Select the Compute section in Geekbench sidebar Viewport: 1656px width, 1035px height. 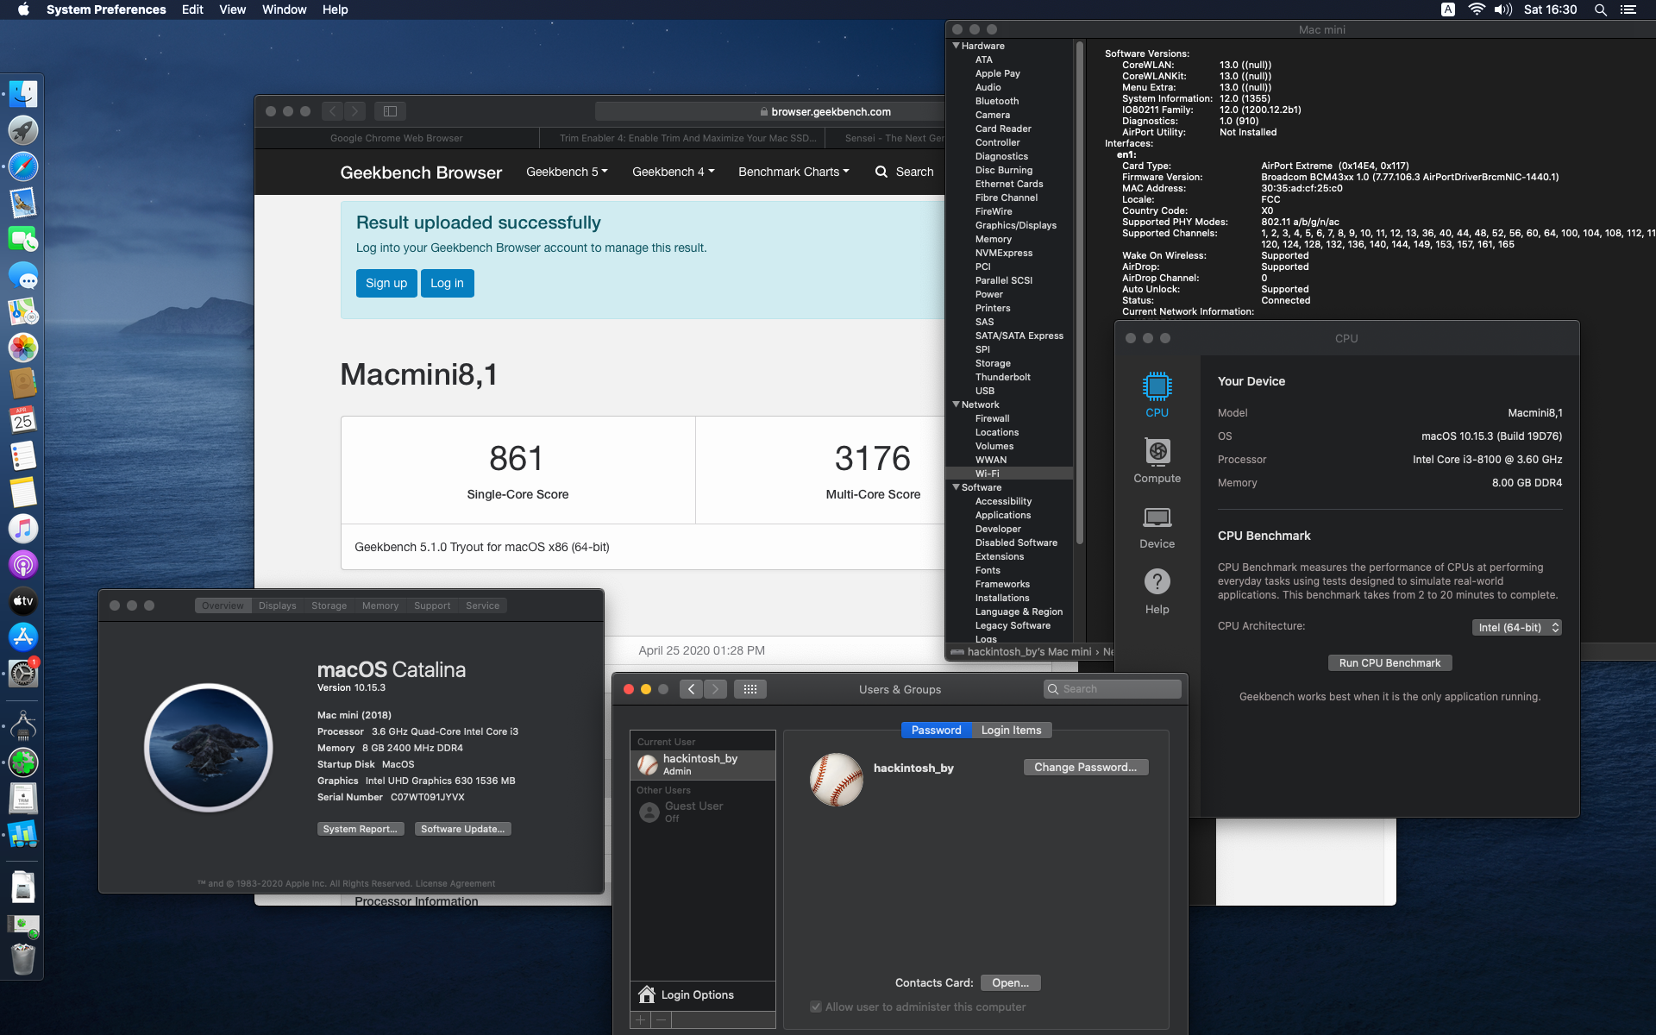pyautogui.click(x=1156, y=460)
